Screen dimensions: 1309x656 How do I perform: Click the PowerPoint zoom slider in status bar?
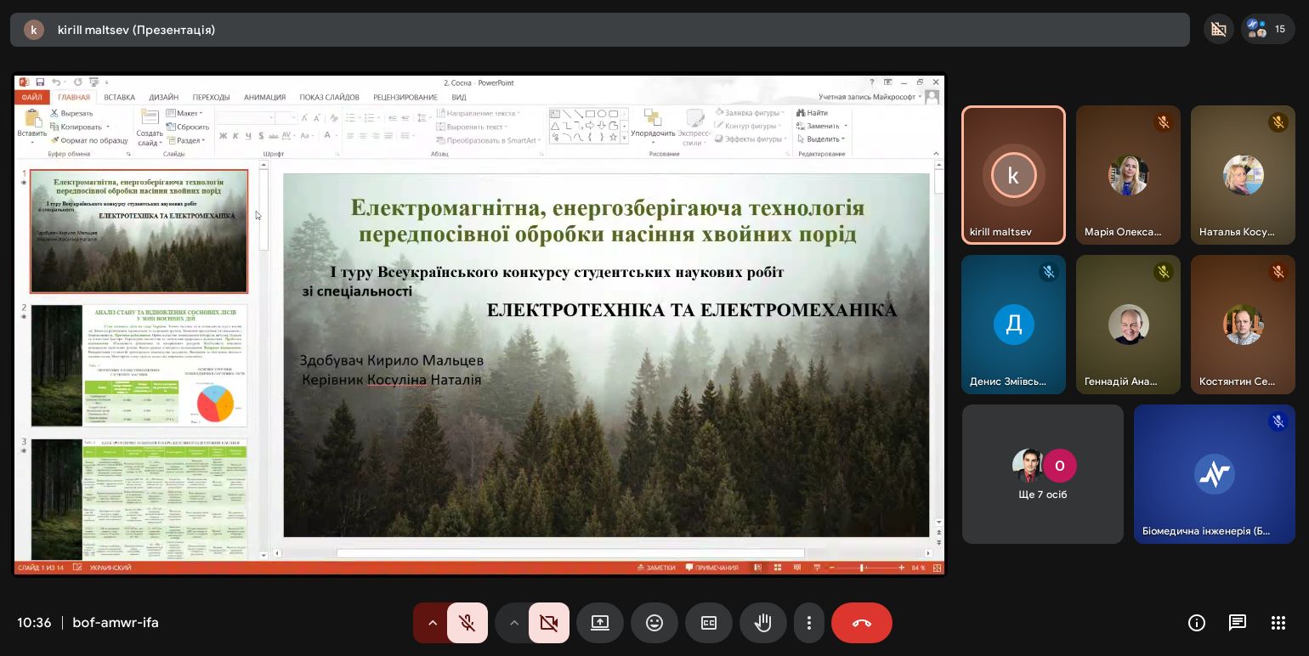click(862, 568)
